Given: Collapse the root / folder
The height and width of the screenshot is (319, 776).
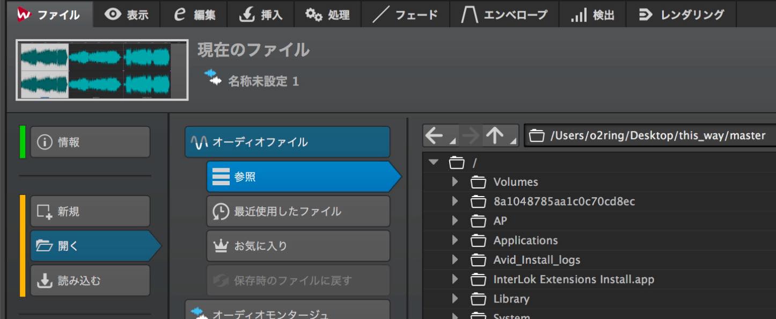Looking at the screenshot, I should [x=434, y=162].
